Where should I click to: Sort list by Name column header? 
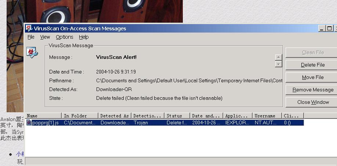(43, 116)
